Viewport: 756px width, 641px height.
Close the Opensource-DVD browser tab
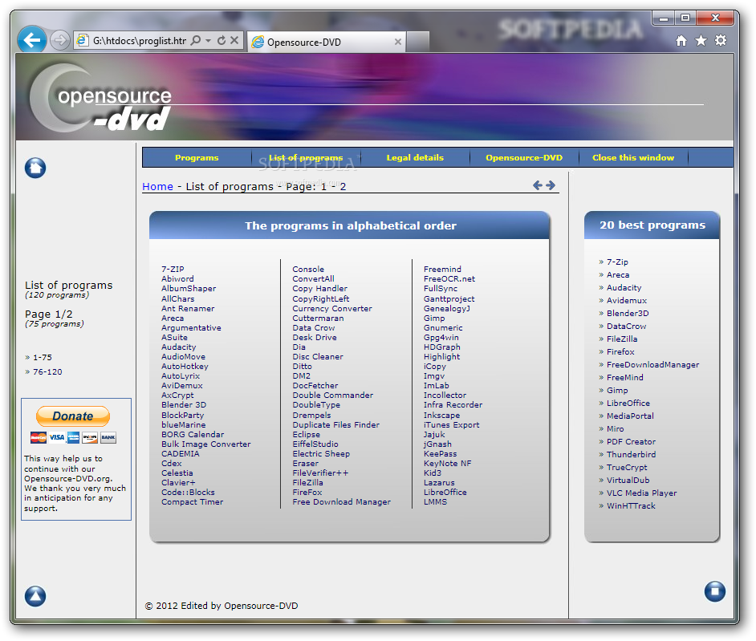398,42
